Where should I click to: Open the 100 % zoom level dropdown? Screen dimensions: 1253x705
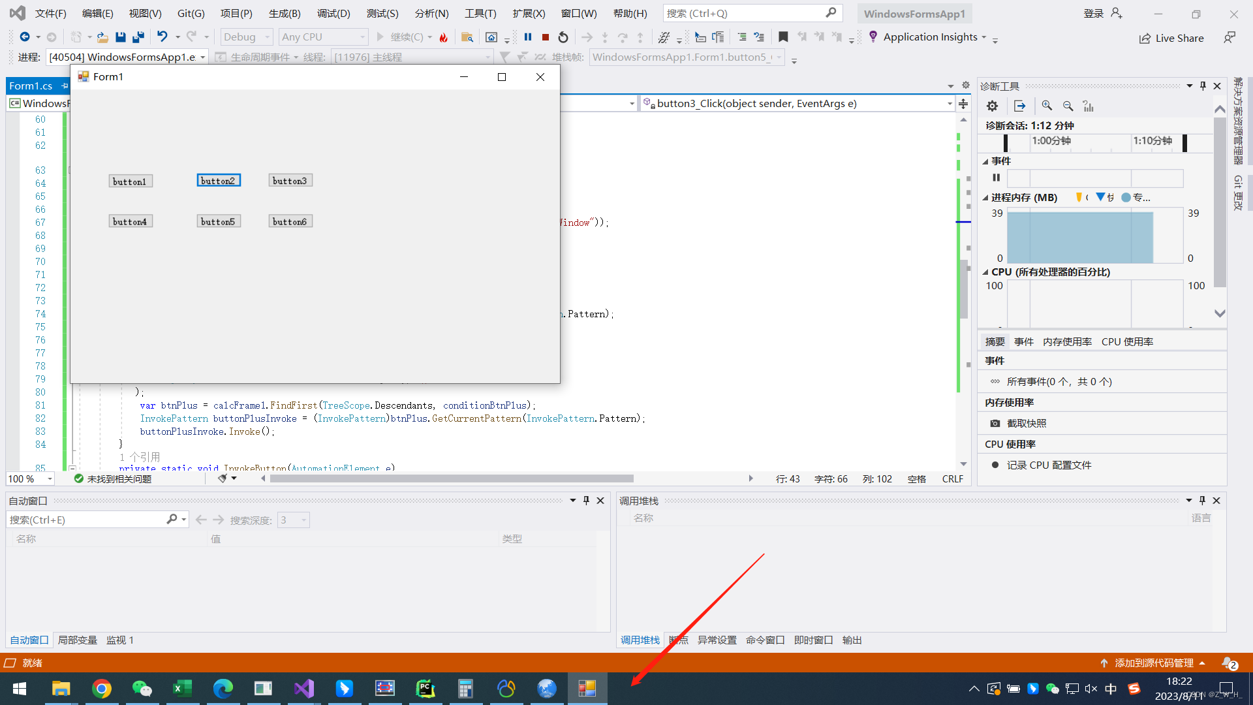(x=50, y=479)
